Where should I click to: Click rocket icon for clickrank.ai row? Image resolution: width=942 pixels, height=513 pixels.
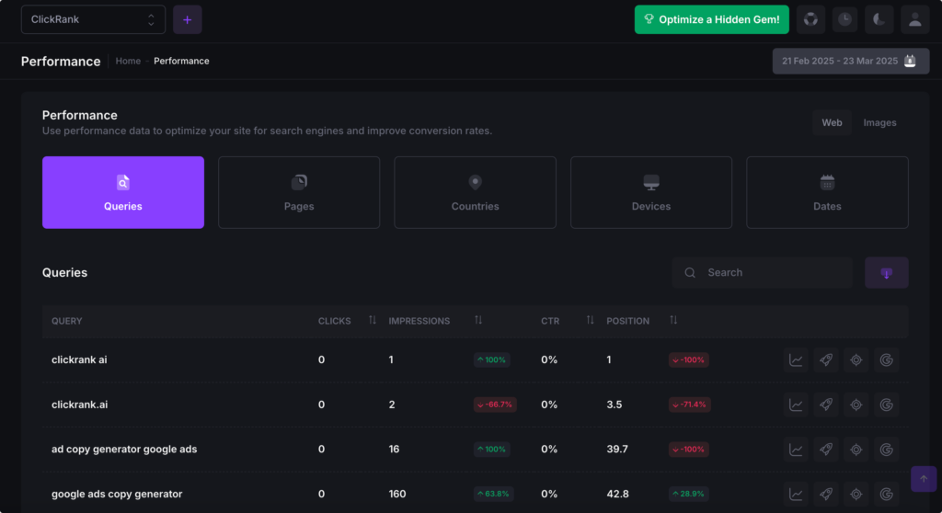(x=826, y=405)
